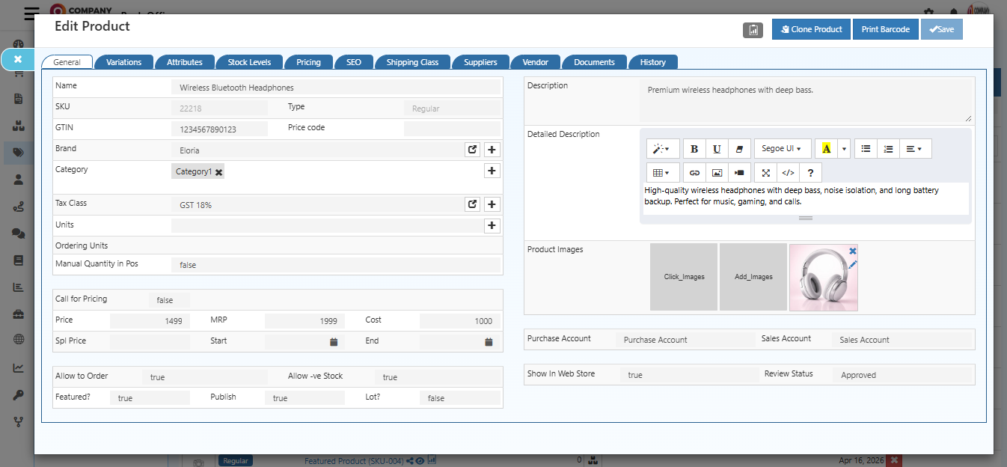Screen dimensions: 1007x467
Task: Click the Clone Product button
Action: point(811,29)
